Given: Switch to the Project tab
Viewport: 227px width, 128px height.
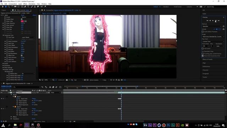Looking at the screenshot, I should coord(4,10).
